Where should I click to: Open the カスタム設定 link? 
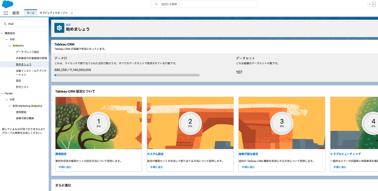[x=155, y=154]
